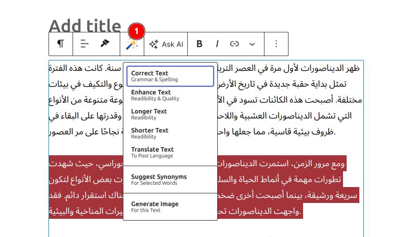Toggle bold formatting

(x=199, y=44)
